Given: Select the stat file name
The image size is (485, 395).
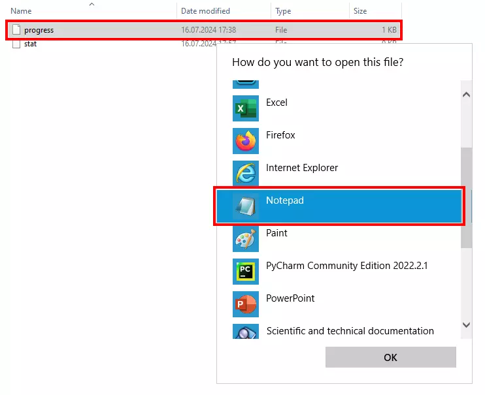Looking at the screenshot, I should [x=30, y=44].
